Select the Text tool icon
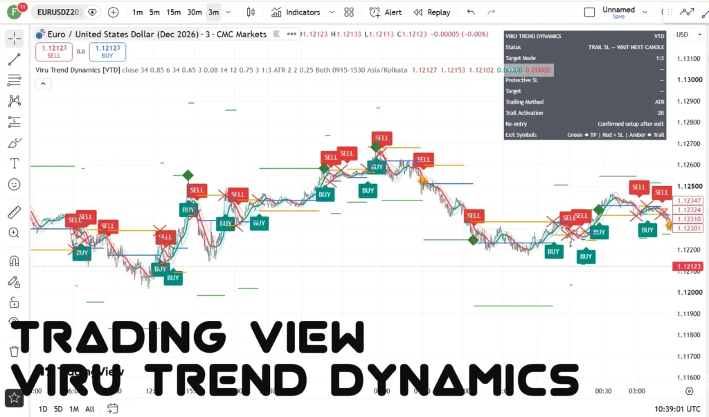Viewport: 709px width, 417px height. point(15,163)
